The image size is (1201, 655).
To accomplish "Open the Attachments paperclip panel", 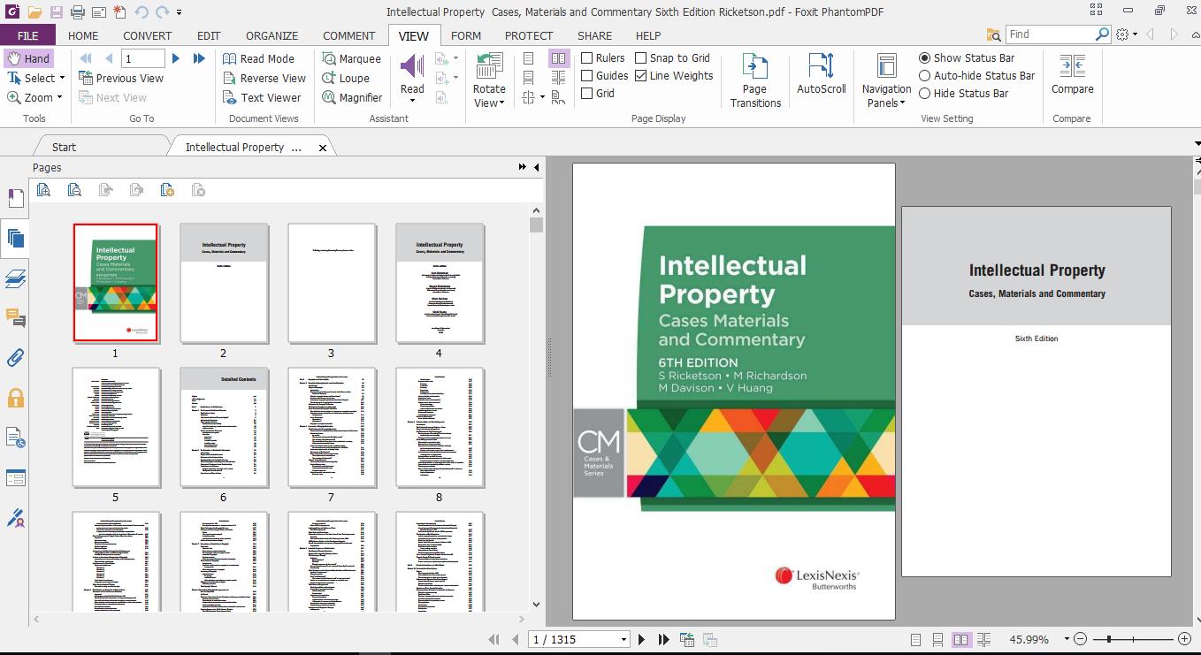I will (x=15, y=358).
